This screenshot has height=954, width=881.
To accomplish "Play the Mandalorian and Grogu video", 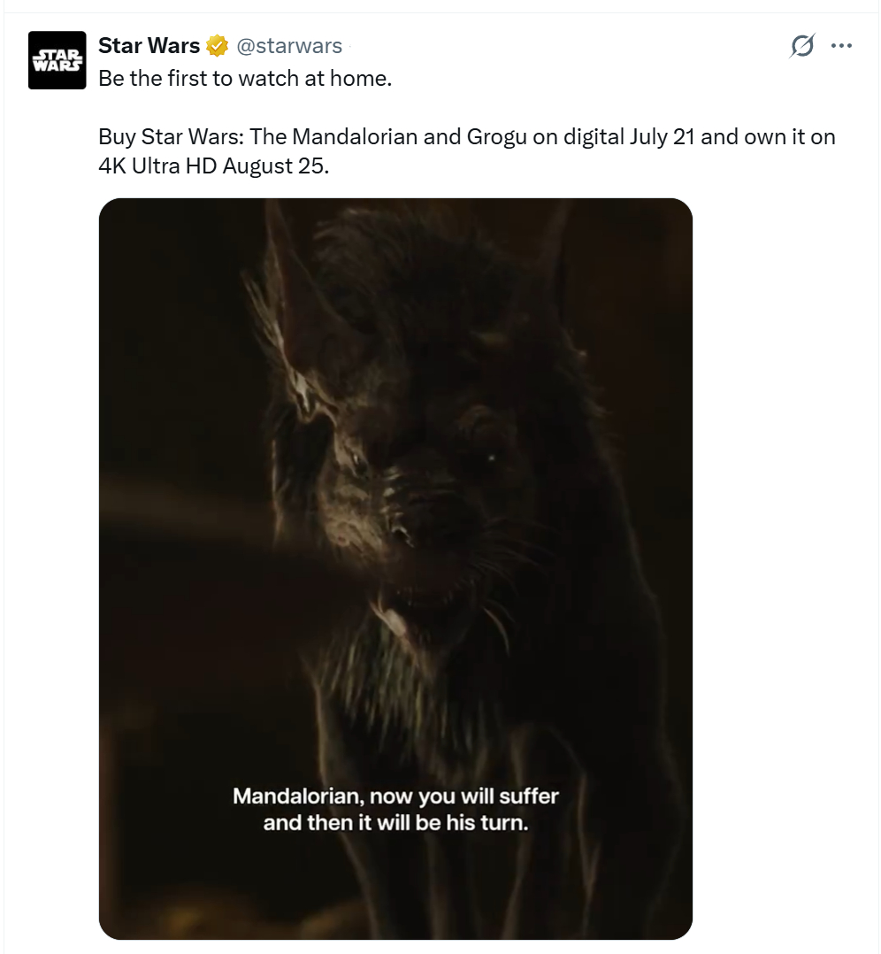I will [x=395, y=568].
